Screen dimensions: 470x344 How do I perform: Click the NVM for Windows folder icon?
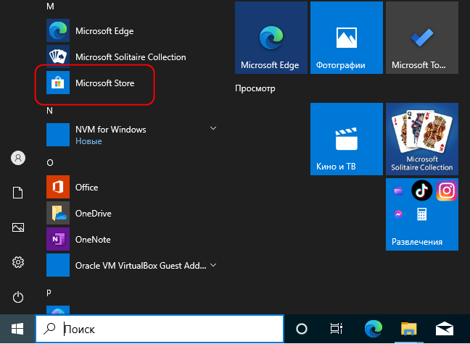[58, 135]
